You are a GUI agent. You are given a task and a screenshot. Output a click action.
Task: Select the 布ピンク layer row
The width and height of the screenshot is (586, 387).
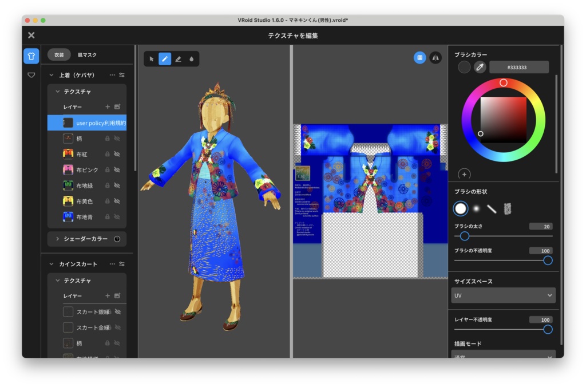point(87,170)
